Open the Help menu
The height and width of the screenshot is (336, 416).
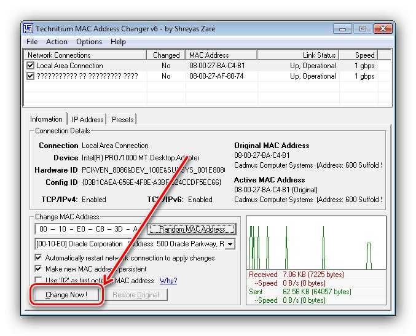pyautogui.click(x=118, y=42)
